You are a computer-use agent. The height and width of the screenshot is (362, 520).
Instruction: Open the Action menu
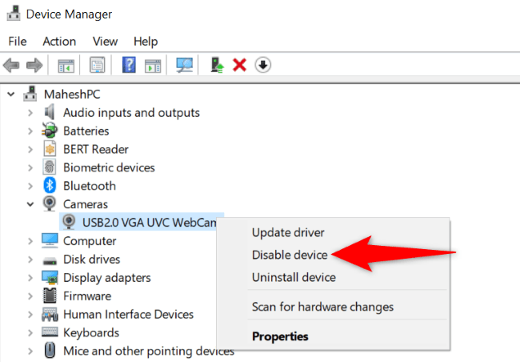[59, 42]
